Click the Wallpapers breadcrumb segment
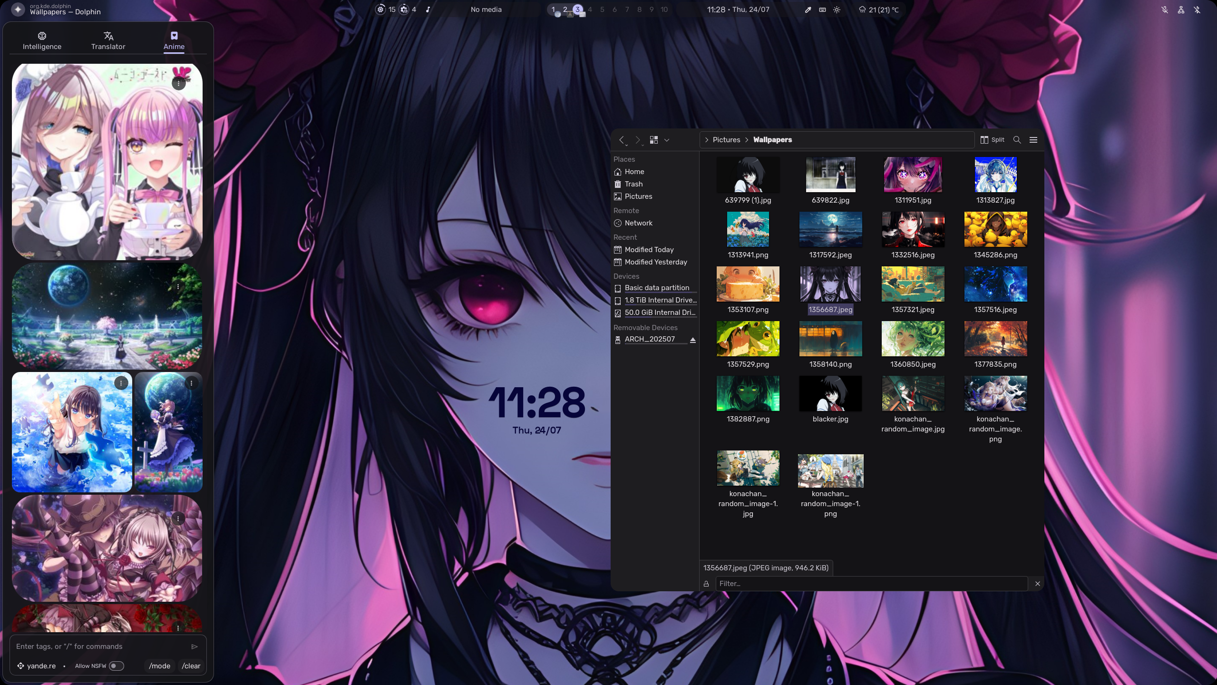 pyautogui.click(x=772, y=140)
